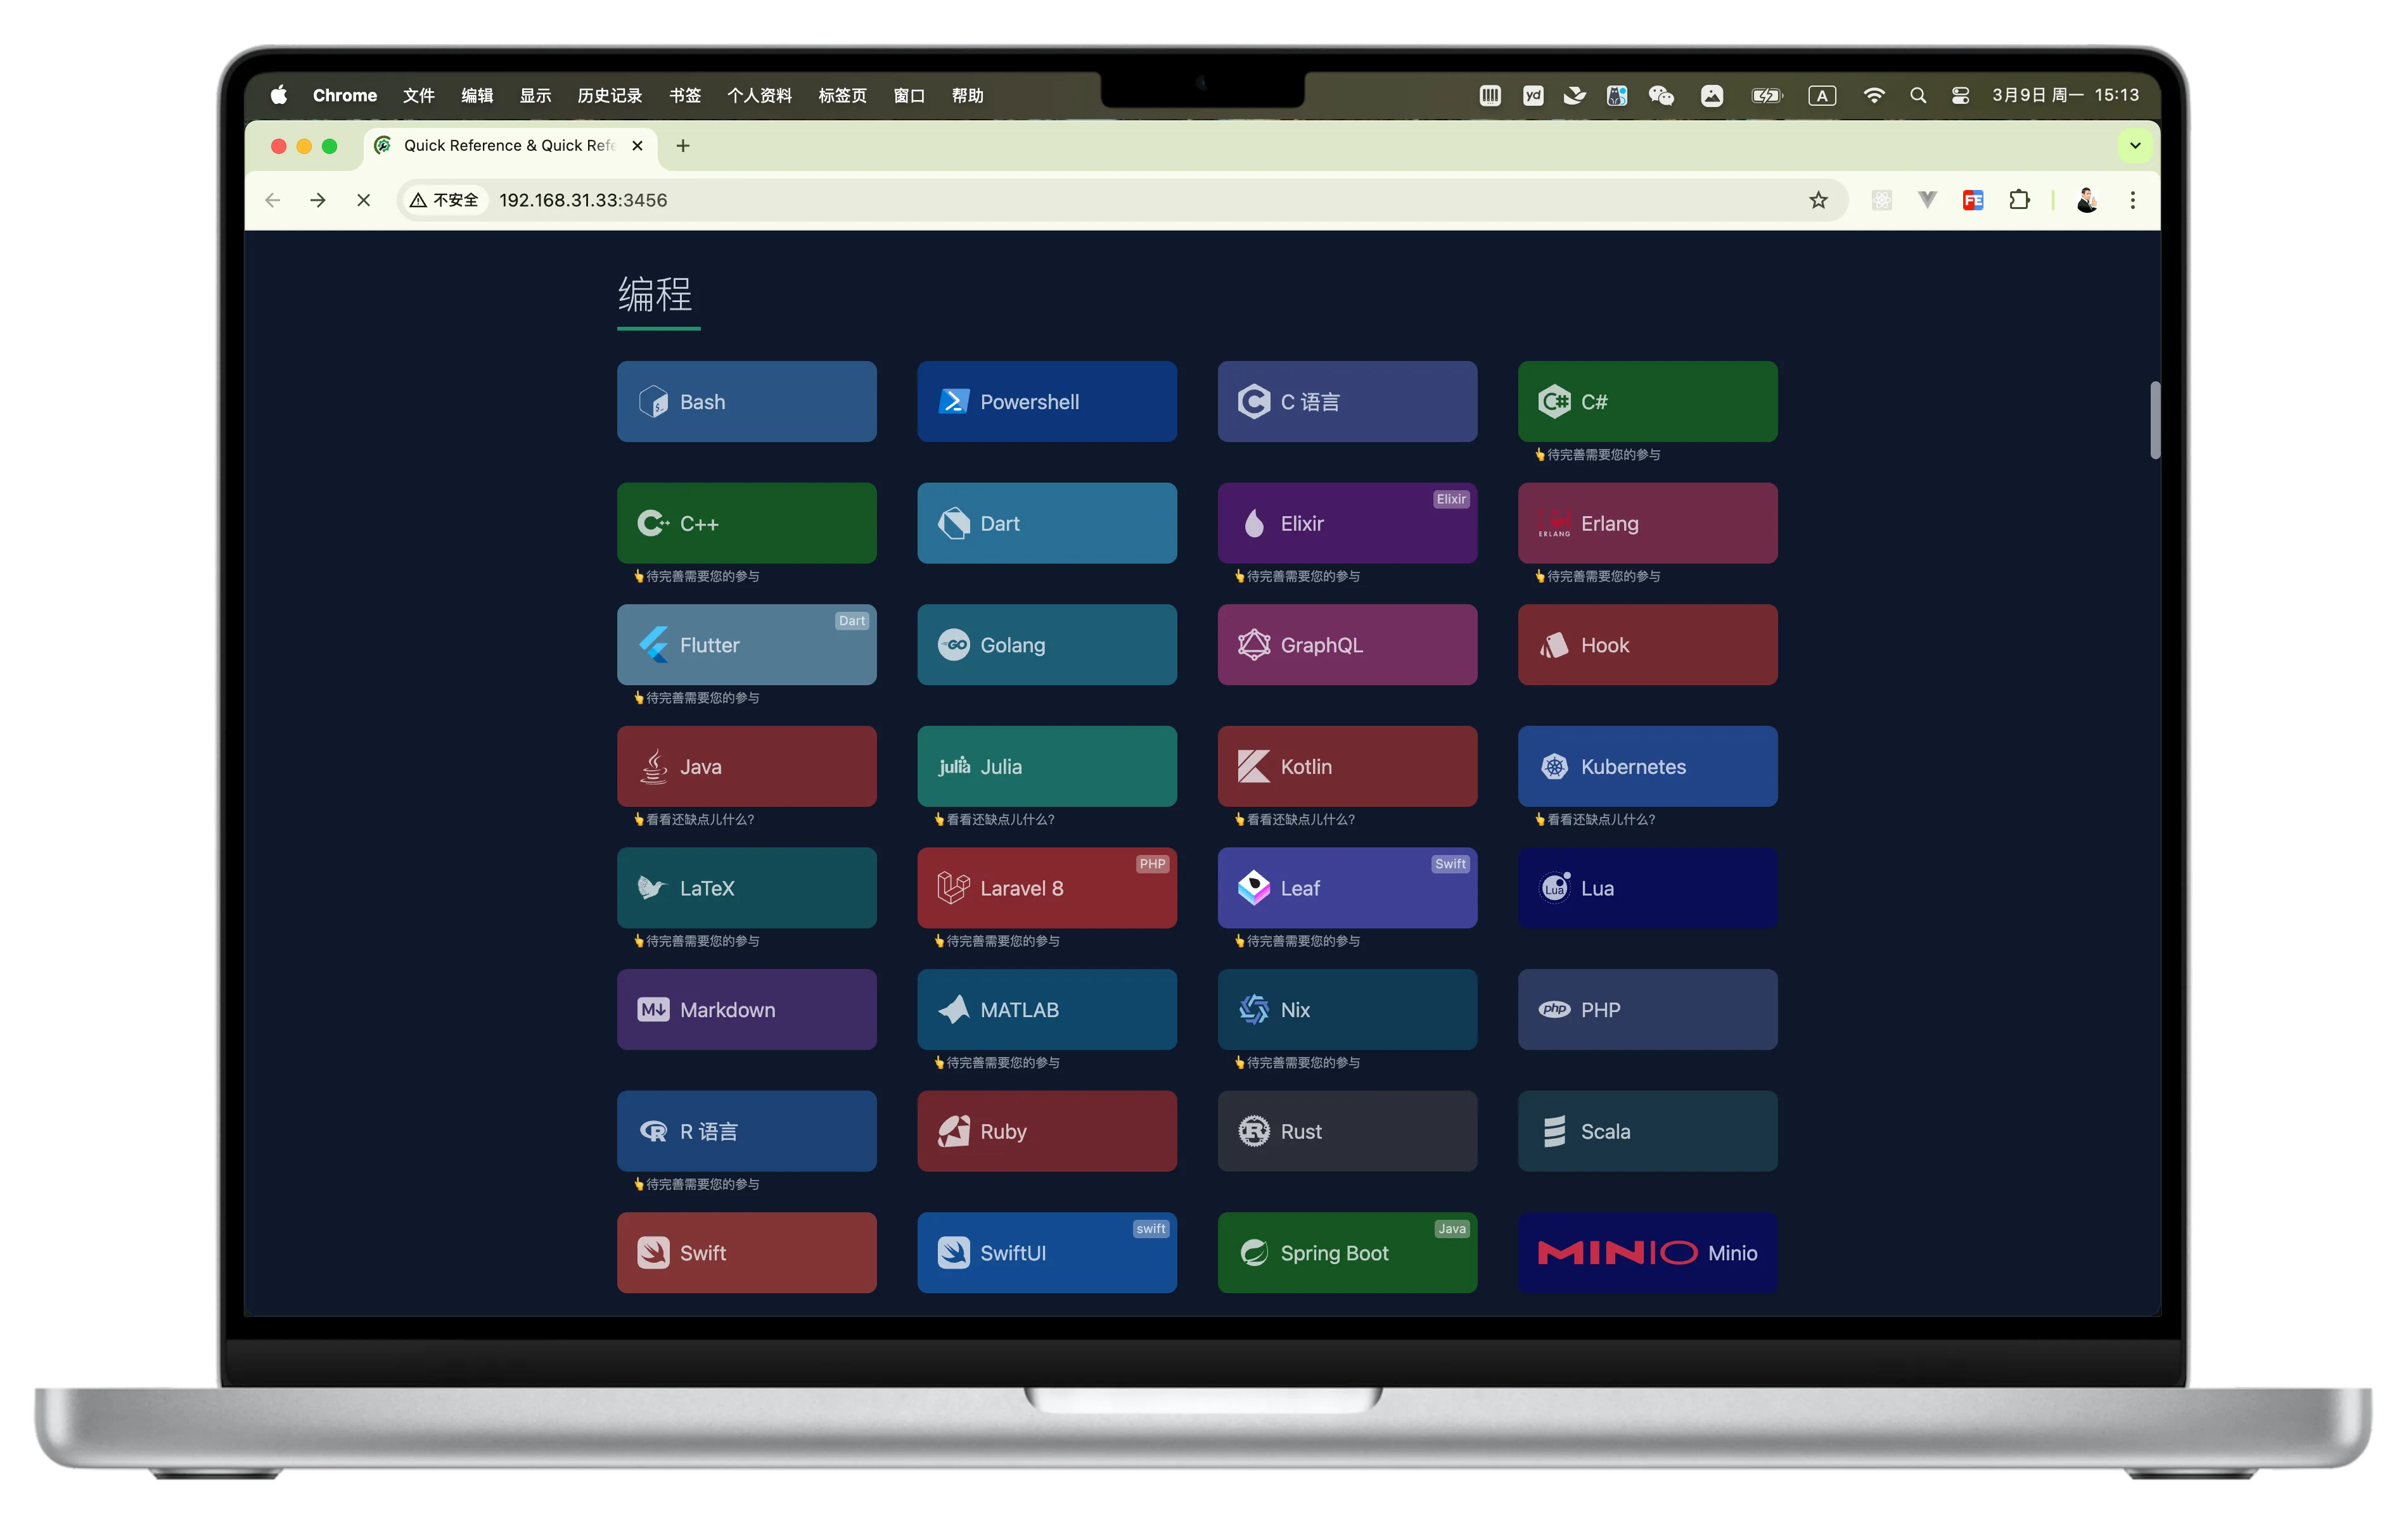Open the R 语言 reference card
Image resolution: width=2408 pixels, height=1520 pixels.
(x=746, y=1131)
